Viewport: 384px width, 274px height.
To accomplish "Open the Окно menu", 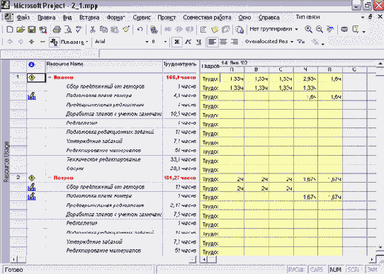I will click(244, 18).
